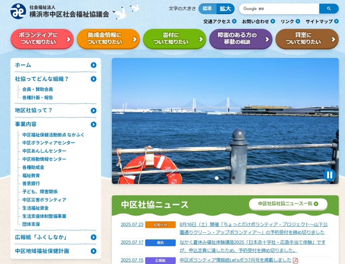Viewport: 345px width, 264px height.
Task: Open the green 寄付について知りたい tab
Action: [x=174, y=39]
